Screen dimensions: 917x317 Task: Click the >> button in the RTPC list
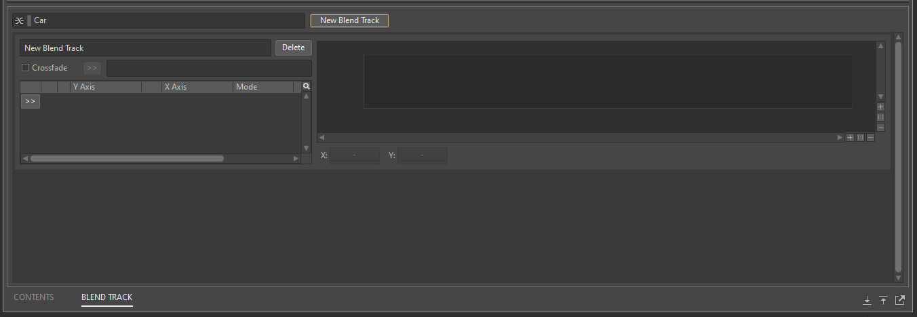(x=30, y=101)
